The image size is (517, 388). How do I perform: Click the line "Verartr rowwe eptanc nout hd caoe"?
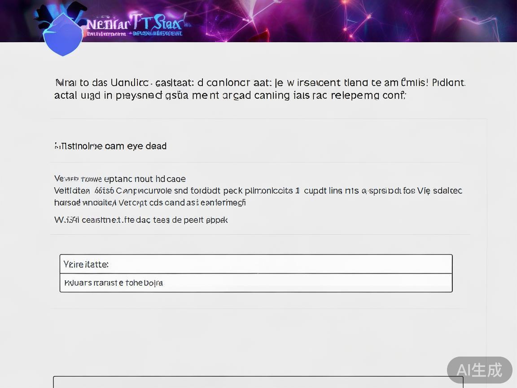(x=120, y=179)
